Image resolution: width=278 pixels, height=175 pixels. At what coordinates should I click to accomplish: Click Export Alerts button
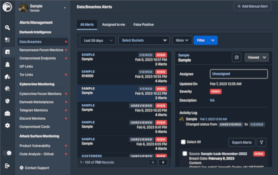[242, 142]
